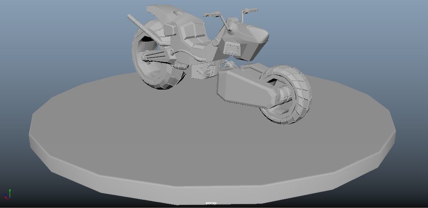Click the persp camera label
Screen dimensions: 428x208
(211, 203)
